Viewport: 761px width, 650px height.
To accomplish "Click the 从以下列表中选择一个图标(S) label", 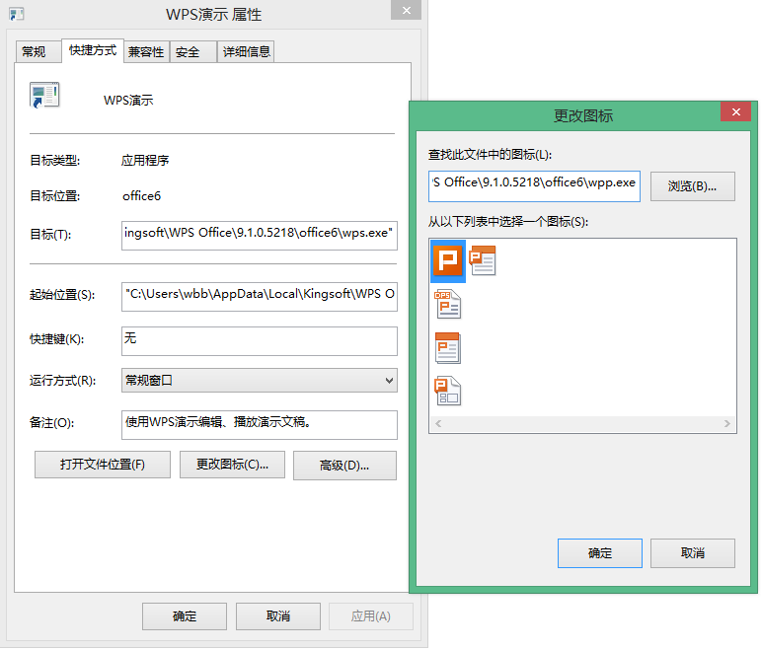I will [507, 222].
